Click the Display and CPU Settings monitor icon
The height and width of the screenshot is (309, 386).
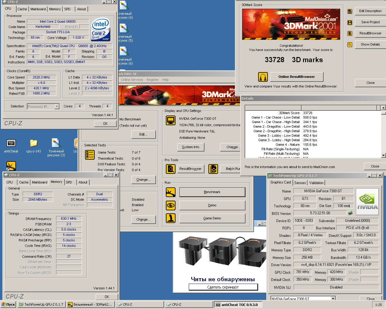tap(171, 120)
